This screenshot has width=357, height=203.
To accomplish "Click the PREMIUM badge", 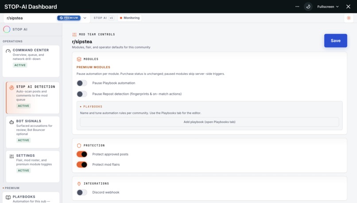I will point(69,18).
